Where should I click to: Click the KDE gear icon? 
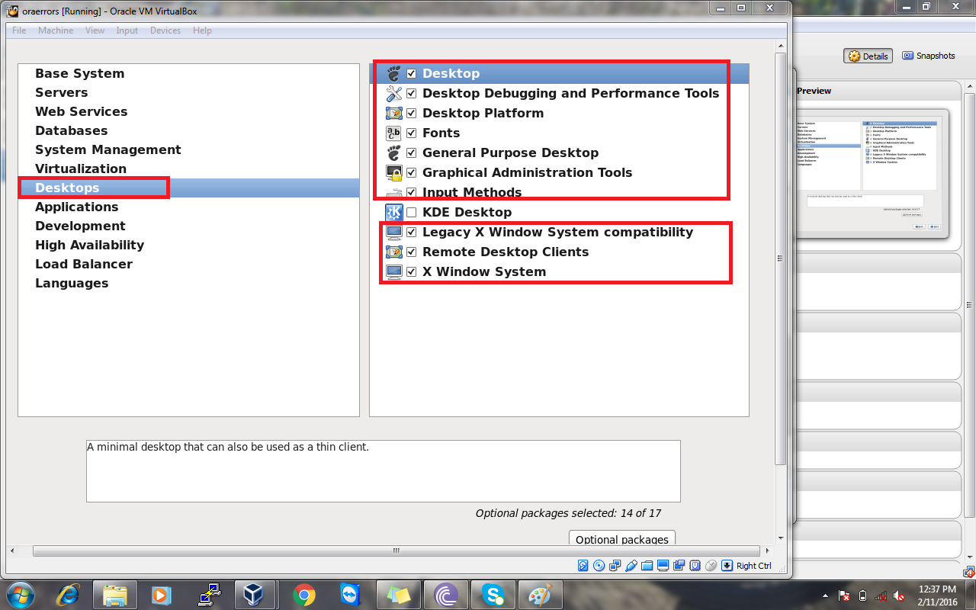point(393,212)
